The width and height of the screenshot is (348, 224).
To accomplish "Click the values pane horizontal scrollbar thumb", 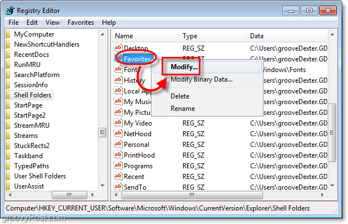I will click(192, 195).
